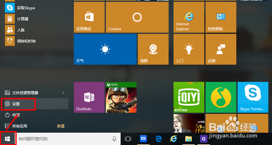Viewport: 272px width, 145px height.
Task: Open the Skype Translator tile
Action: [x=253, y=97]
